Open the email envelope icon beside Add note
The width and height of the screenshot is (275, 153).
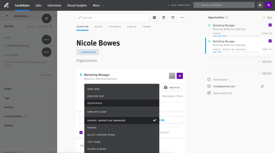154,18
